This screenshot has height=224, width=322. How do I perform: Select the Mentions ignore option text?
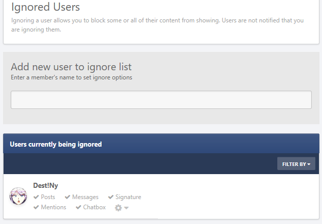tap(54, 207)
